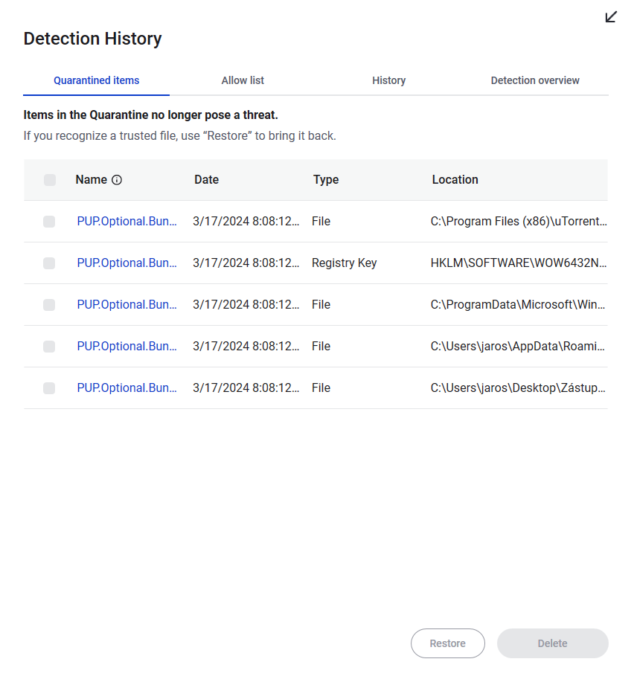The height and width of the screenshot is (685, 634).
Task: Click the Type column header
Action: point(326,180)
